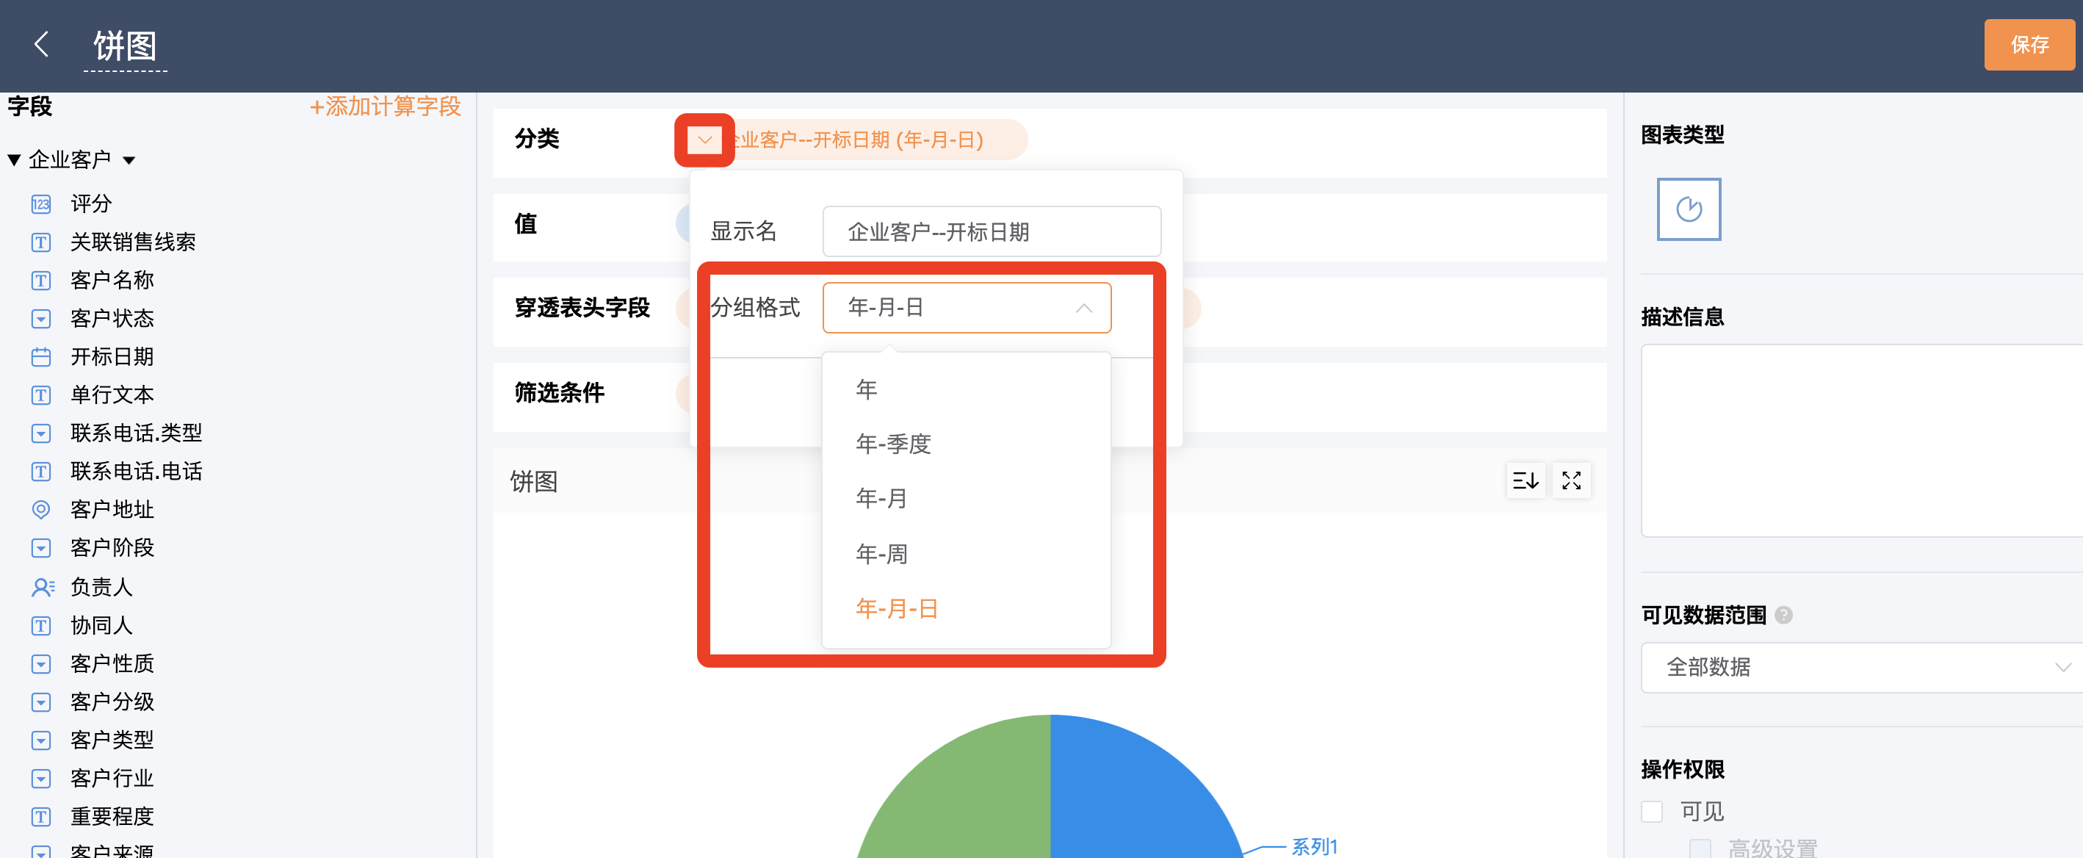The image size is (2083, 858).
Task: Open help icon beside 可见数据范围
Action: [x=1783, y=616]
